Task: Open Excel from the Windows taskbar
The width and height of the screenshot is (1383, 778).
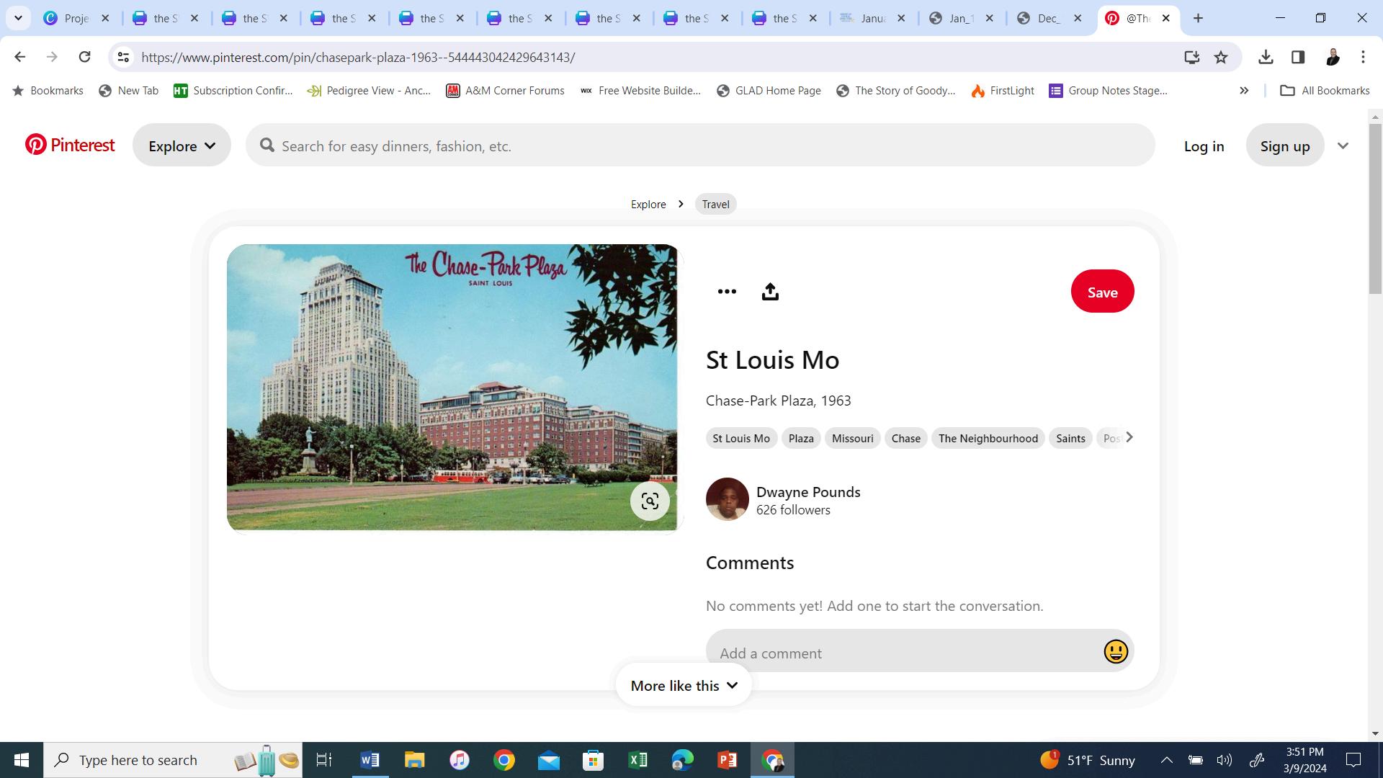Action: (637, 760)
